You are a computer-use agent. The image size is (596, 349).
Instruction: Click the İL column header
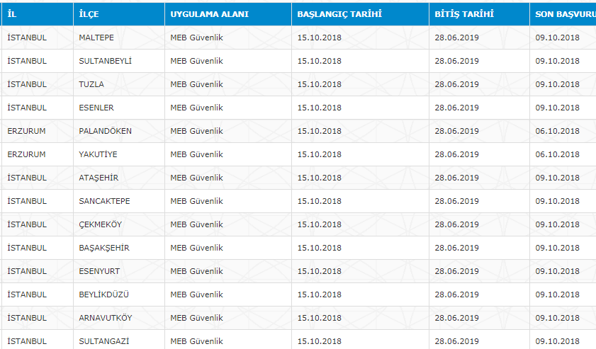pos(12,14)
